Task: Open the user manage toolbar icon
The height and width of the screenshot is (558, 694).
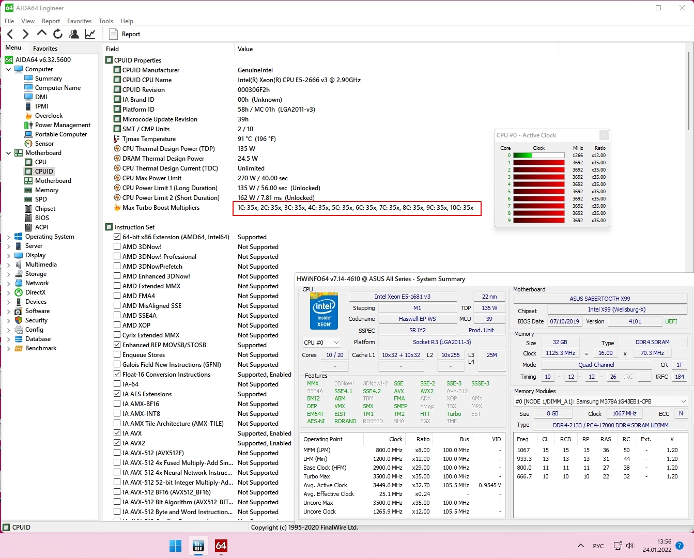Action: point(74,34)
